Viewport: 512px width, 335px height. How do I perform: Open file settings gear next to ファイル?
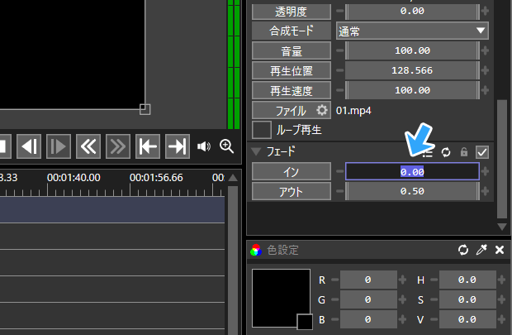(x=322, y=110)
